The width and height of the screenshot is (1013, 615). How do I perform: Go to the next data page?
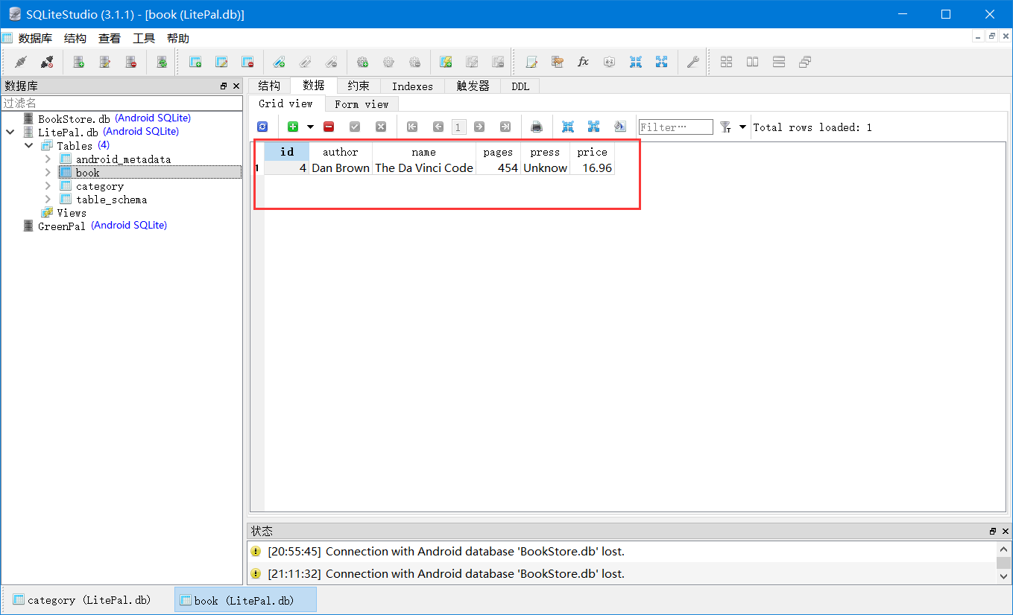479,127
